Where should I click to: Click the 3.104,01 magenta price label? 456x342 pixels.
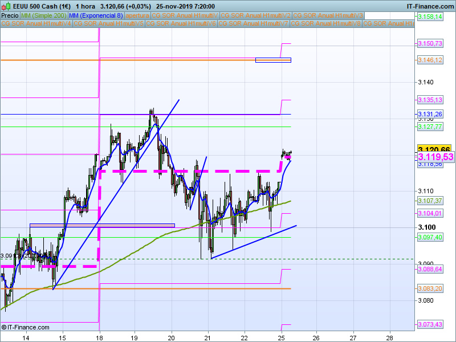[430, 213]
